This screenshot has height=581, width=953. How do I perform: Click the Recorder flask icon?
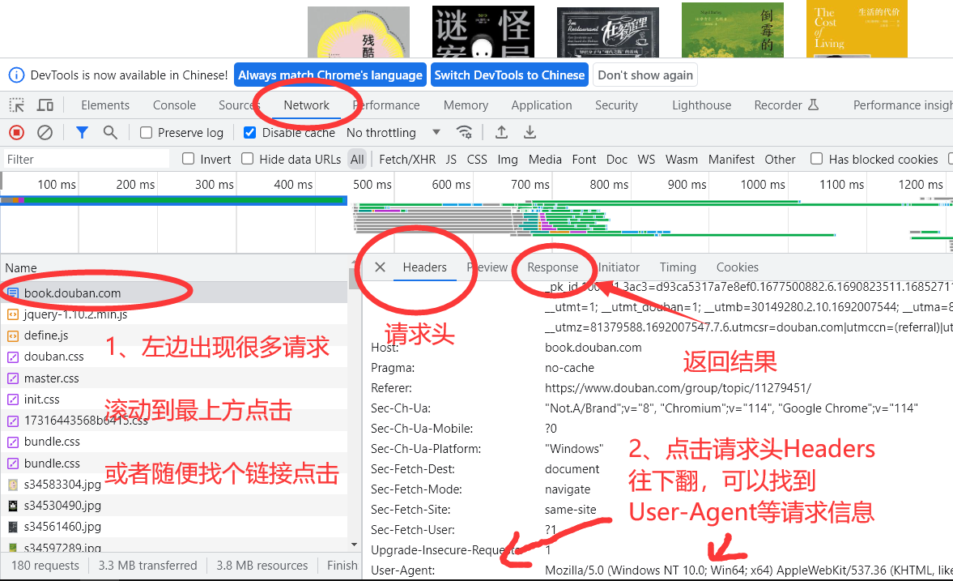tap(813, 105)
